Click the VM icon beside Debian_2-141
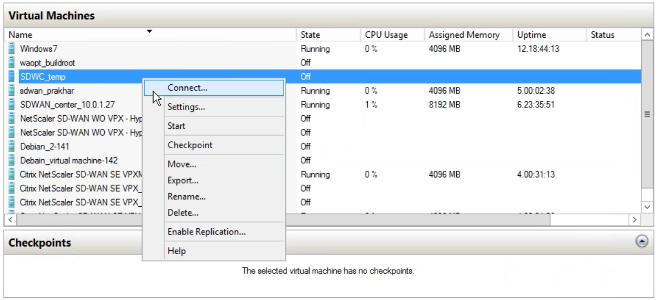Viewport: 658px width, 300px height. 12,146
